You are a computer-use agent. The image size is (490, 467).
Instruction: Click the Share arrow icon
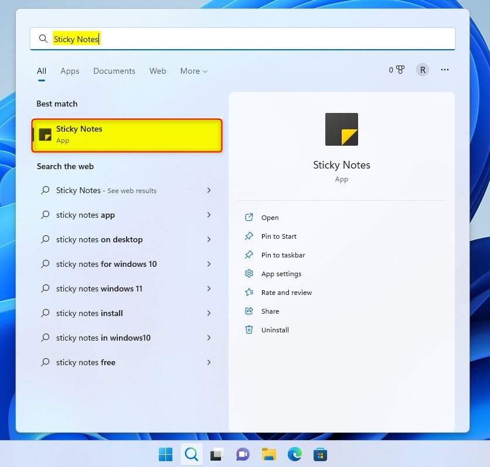pyautogui.click(x=249, y=311)
